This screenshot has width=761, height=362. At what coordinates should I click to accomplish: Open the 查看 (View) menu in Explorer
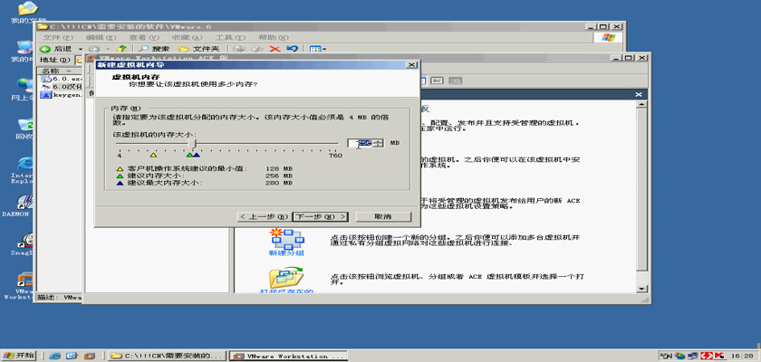(x=144, y=37)
